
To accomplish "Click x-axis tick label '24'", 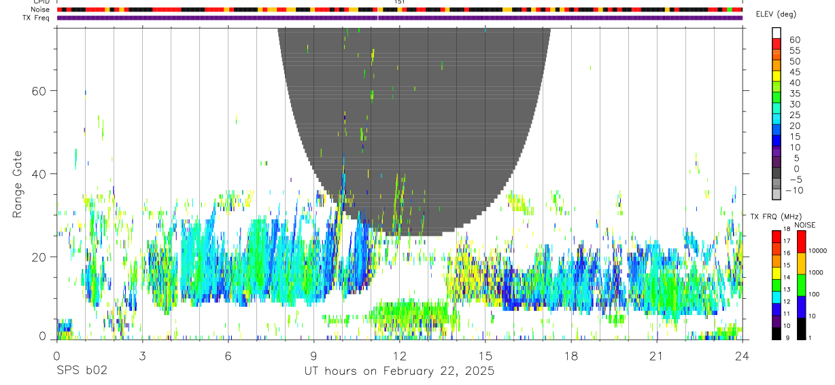I will 742,356.
